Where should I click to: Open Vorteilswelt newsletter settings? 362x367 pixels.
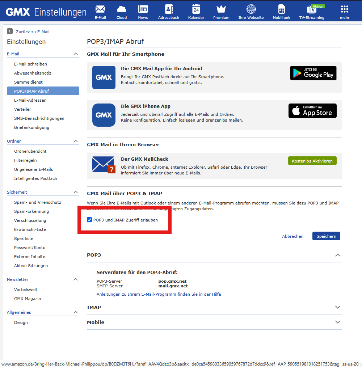[26, 290]
